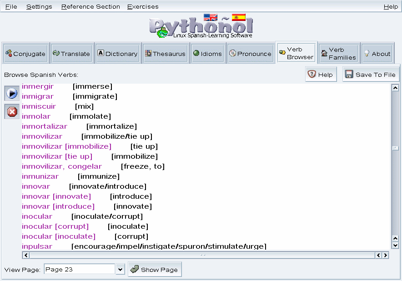Click the Spanish flag icon
Screen dimensions: 402x281
coord(238,17)
